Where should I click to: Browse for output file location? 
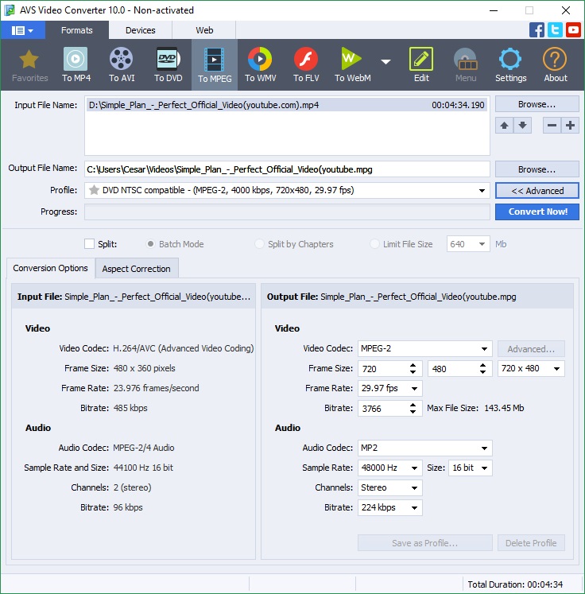point(537,169)
